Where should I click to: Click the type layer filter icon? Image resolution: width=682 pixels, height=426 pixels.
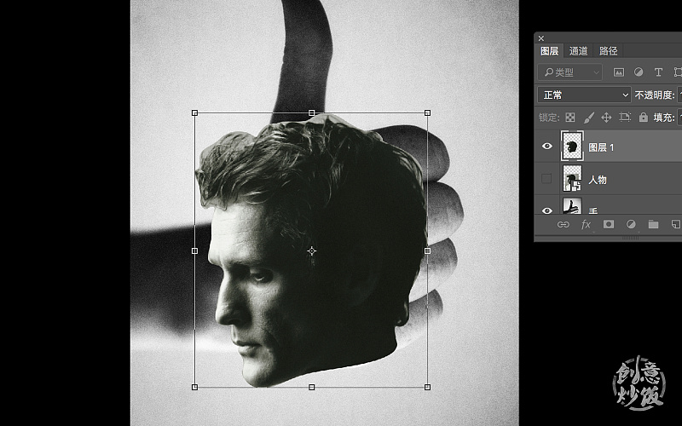(658, 72)
